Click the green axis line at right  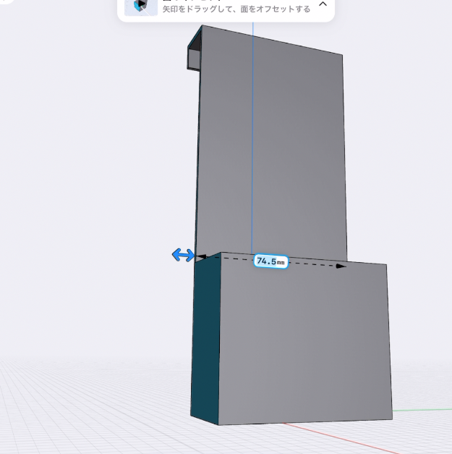(427, 411)
